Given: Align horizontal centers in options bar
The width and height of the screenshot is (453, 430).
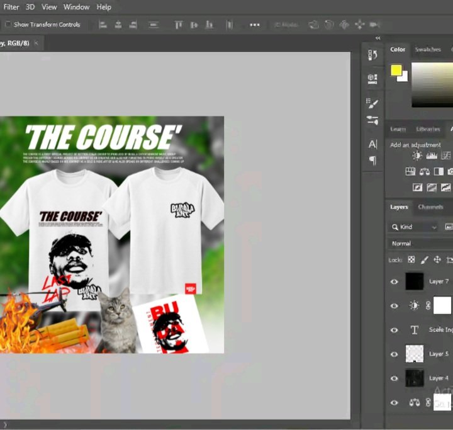Looking at the screenshot, I should [x=118, y=25].
